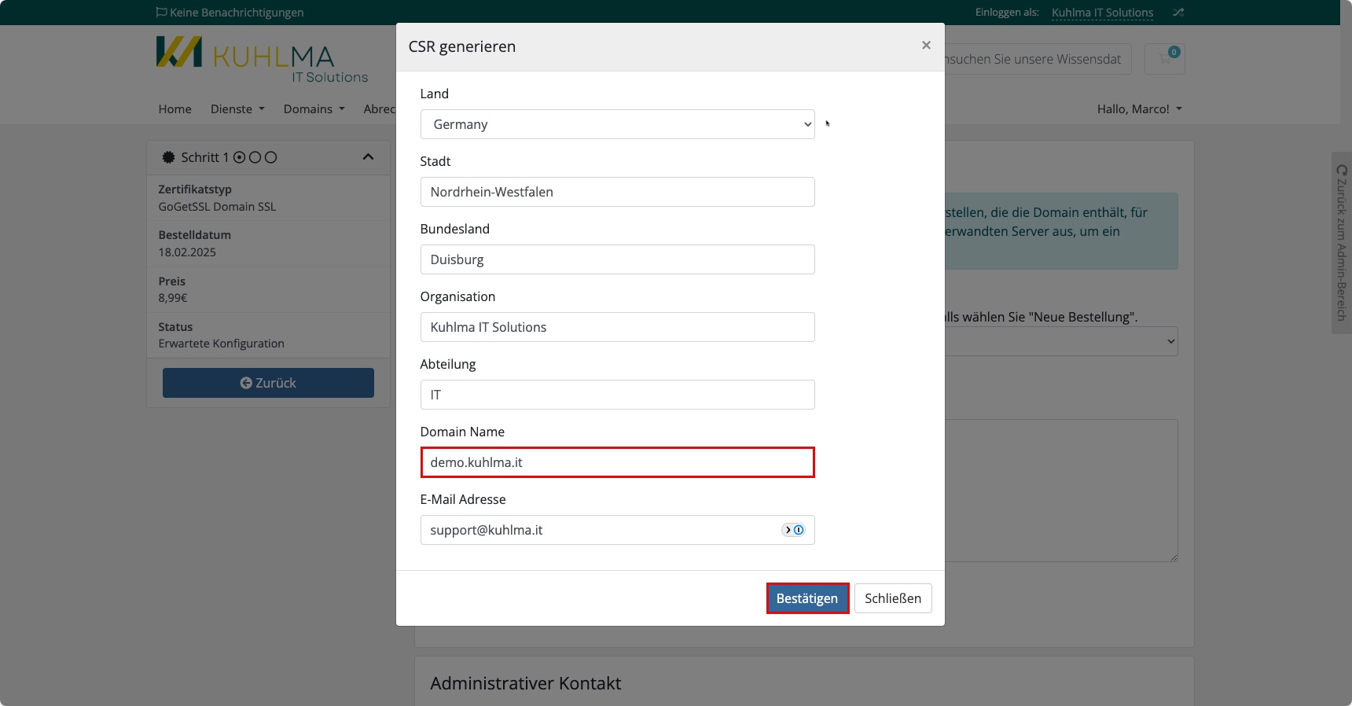Click the Kuhlma IT Solutions logo
1352x706 pixels.
click(262, 60)
